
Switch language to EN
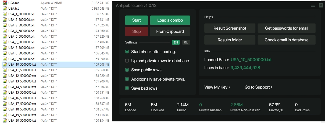[x=176, y=42]
